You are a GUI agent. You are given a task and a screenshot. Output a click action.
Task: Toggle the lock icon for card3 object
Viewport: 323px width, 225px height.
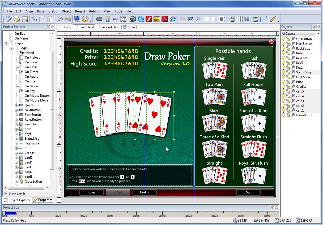tap(288, 101)
